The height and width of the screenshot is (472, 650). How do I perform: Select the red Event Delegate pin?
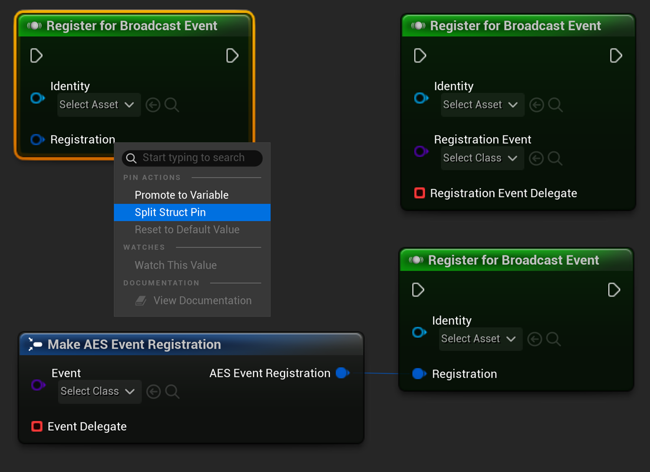tap(37, 427)
